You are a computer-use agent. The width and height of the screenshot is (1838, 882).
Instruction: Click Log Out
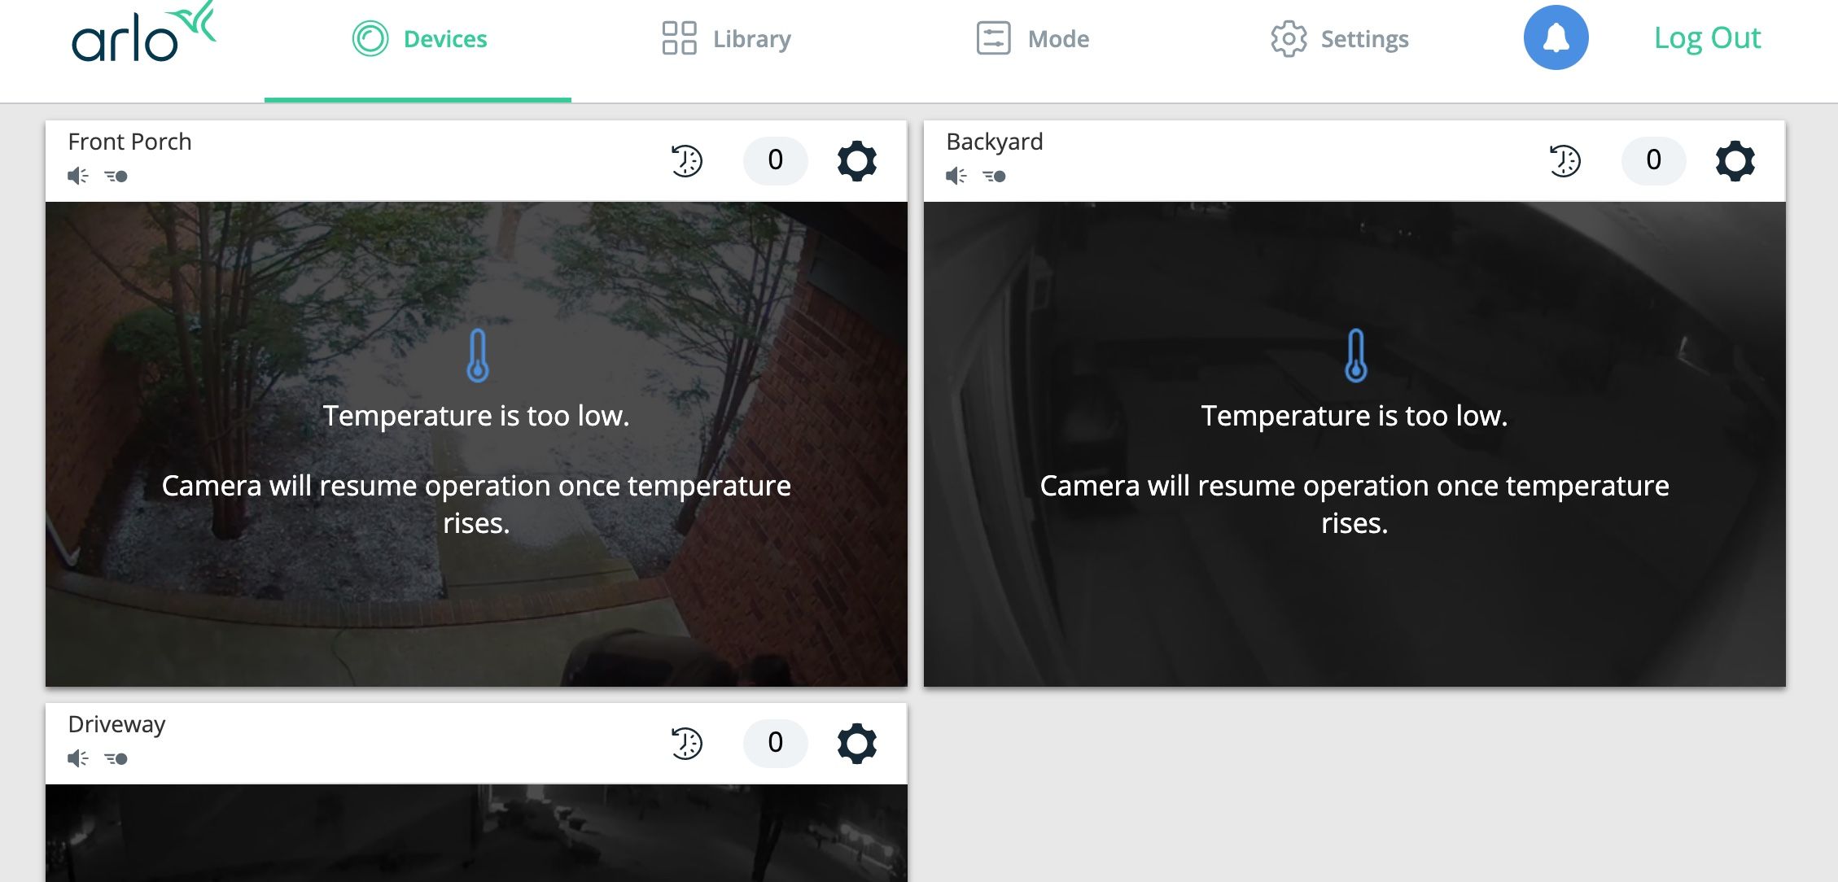pos(1706,37)
